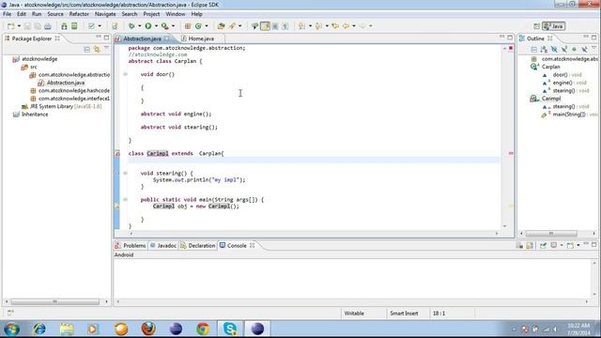Toggle Mark Occurrences in main toolbar

(x=265, y=26)
